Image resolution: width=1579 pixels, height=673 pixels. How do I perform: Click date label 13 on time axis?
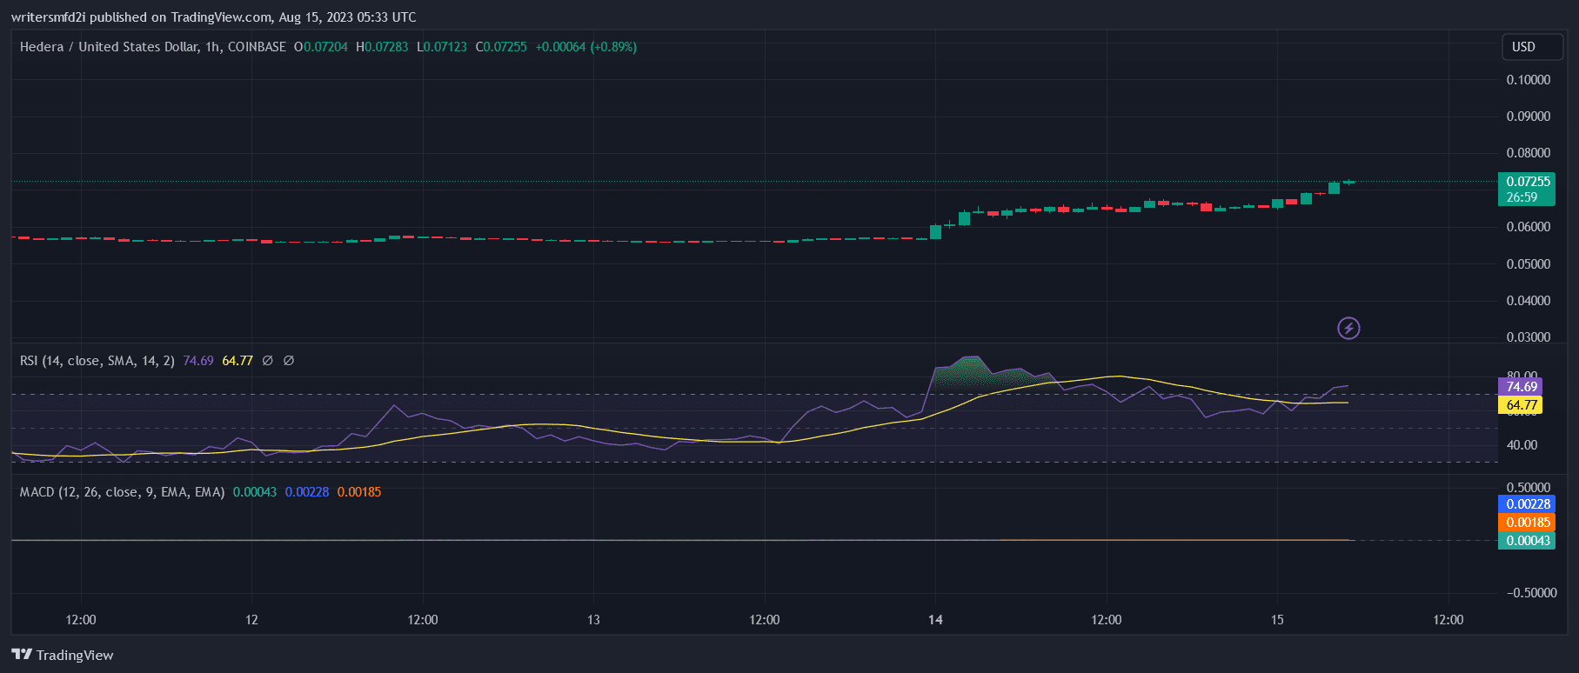click(x=593, y=620)
